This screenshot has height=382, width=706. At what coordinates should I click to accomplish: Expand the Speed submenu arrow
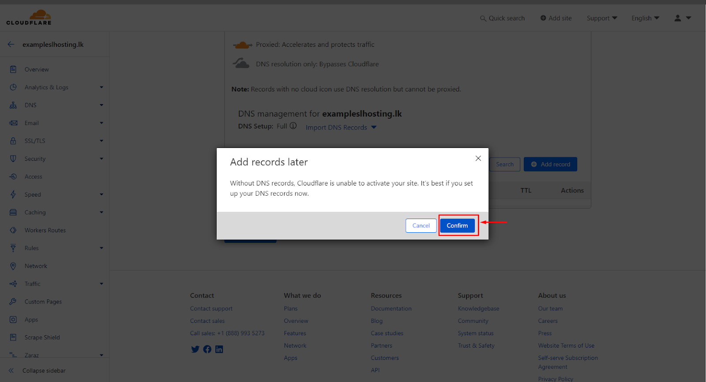pos(101,194)
